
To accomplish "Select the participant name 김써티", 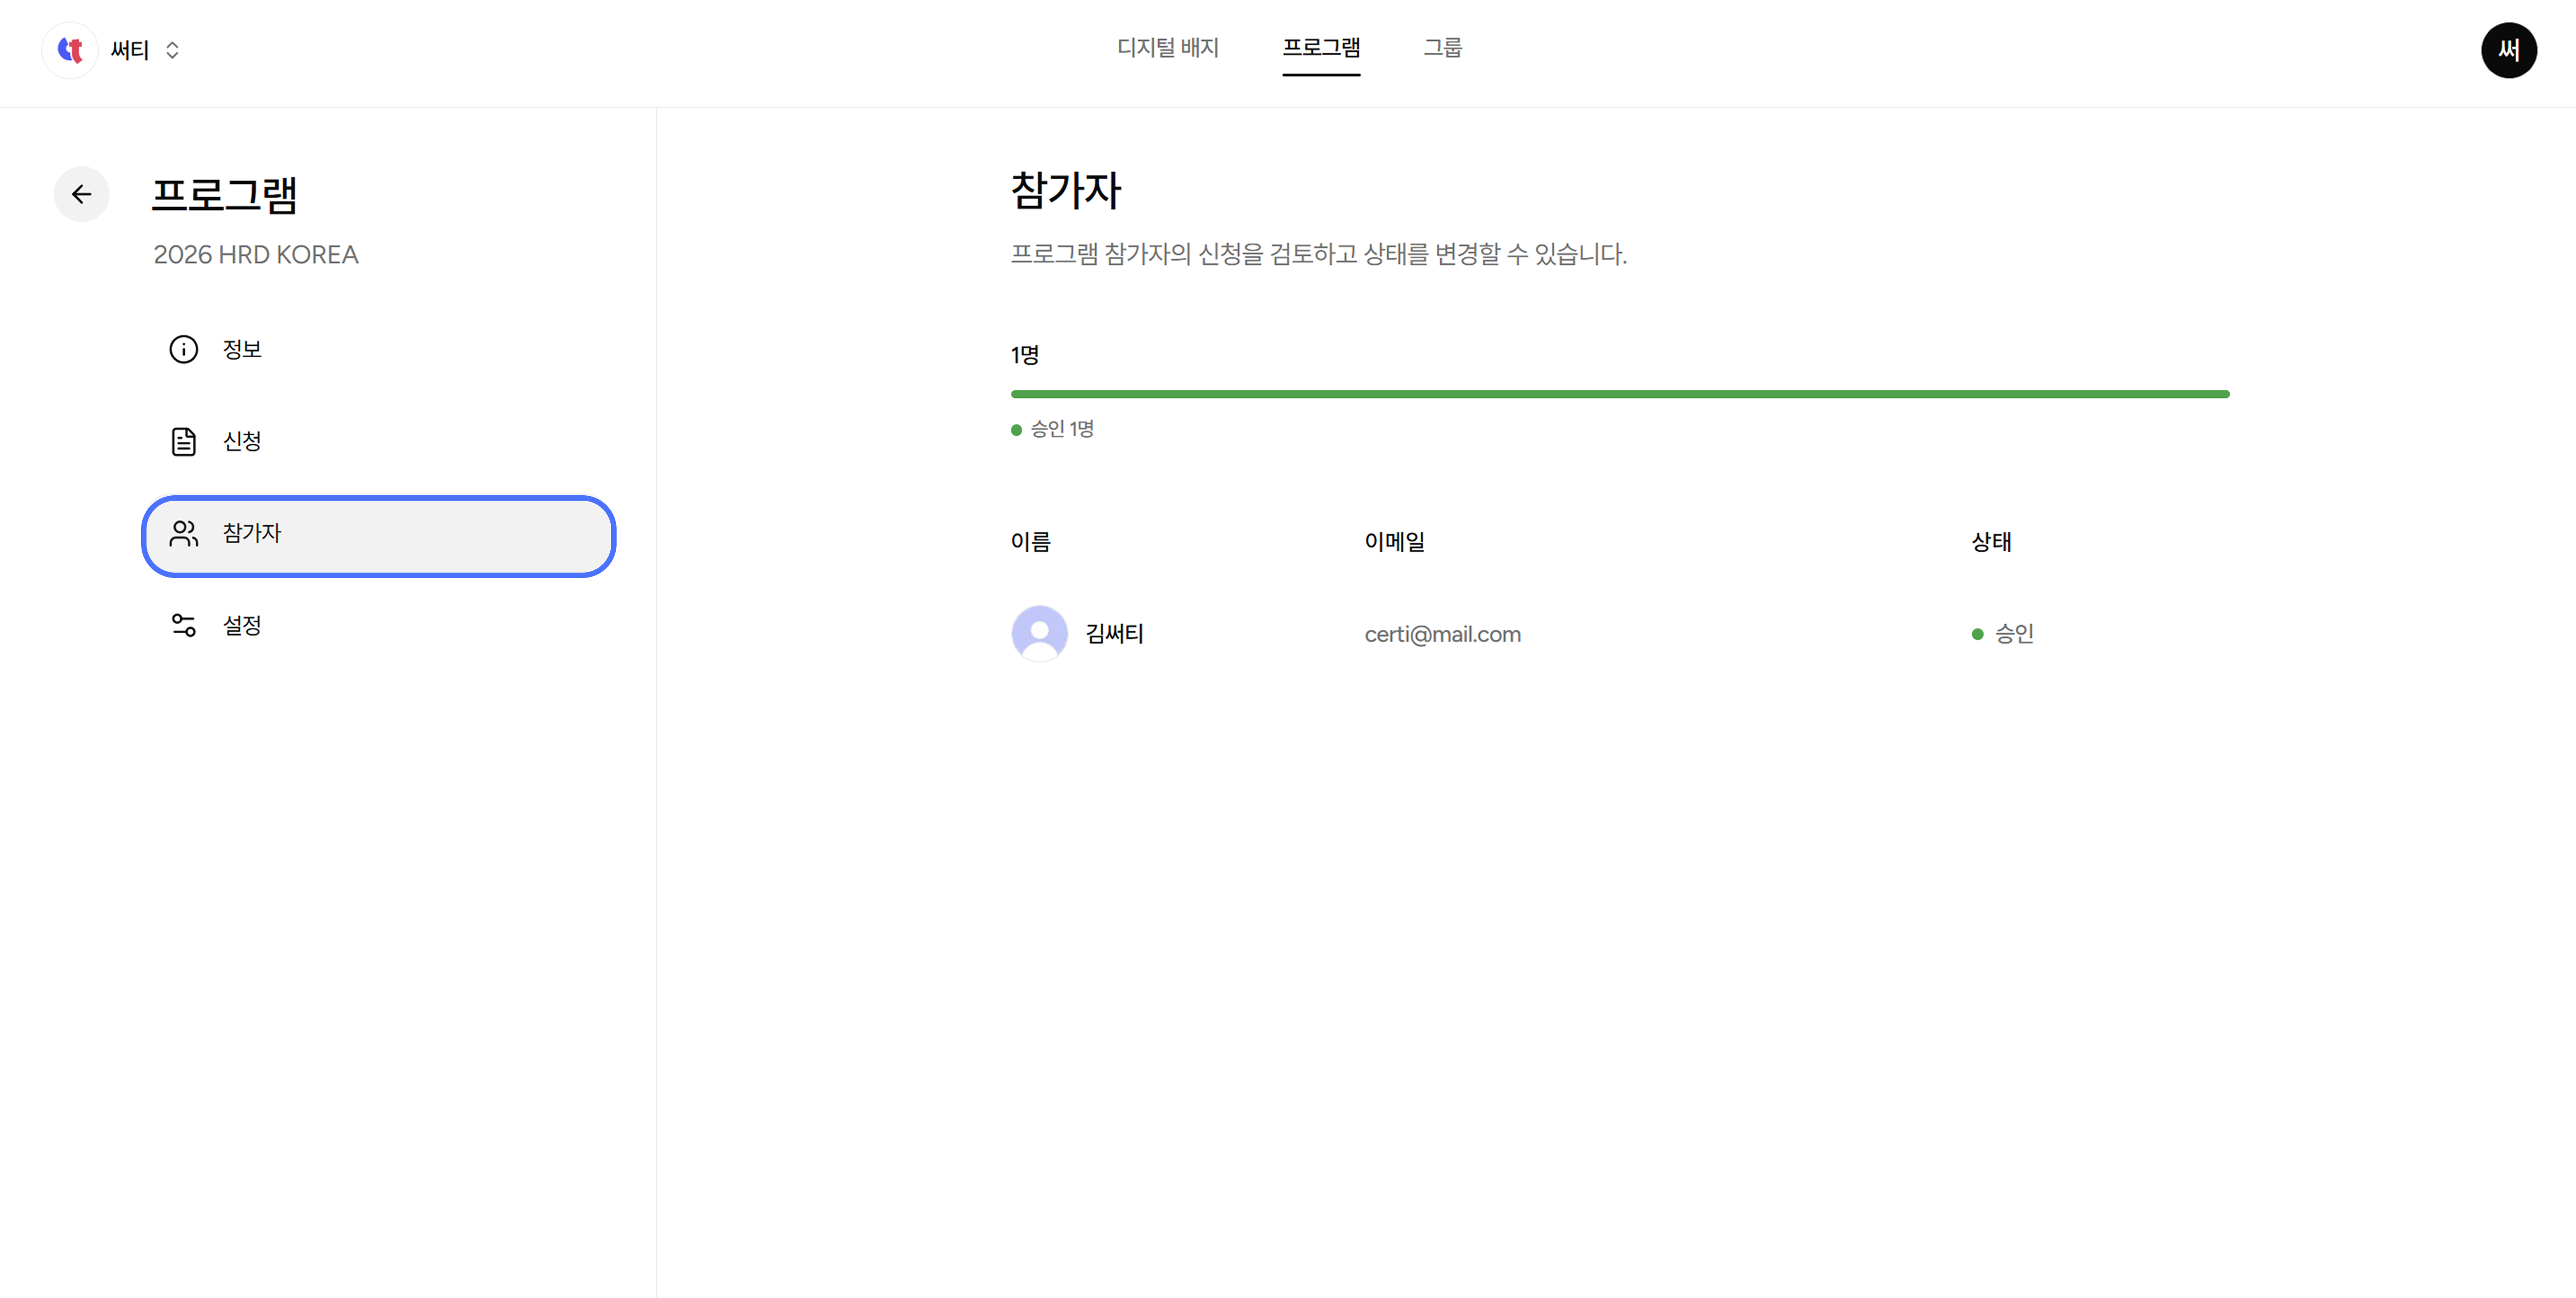I will (1115, 634).
